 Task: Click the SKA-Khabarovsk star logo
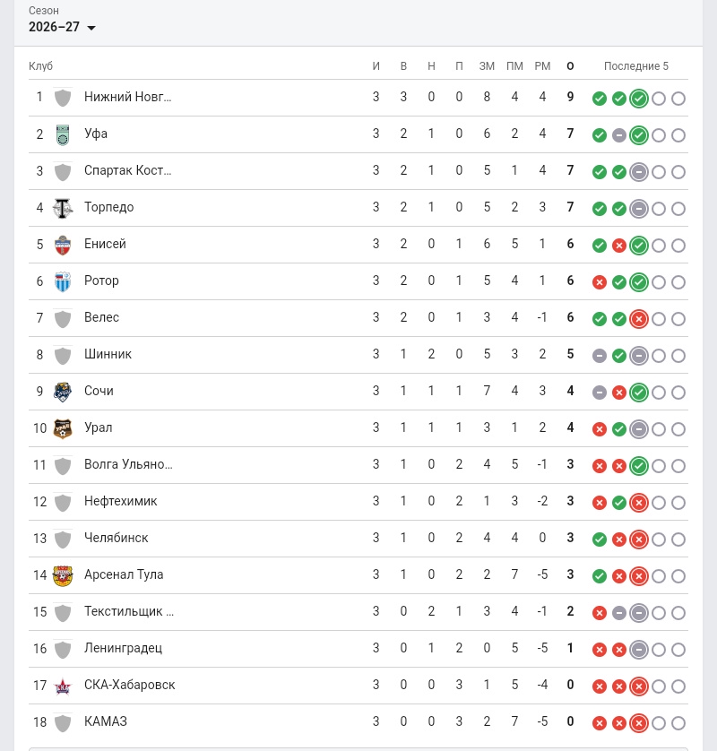click(x=63, y=686)
